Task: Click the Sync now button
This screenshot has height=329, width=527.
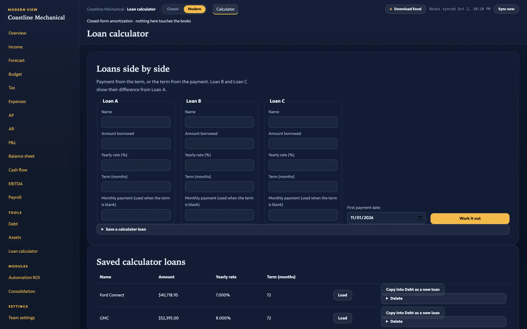Action: 506,9
